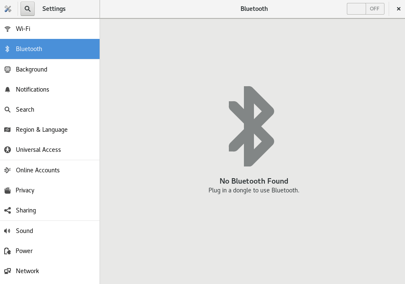Open Region & Language via its keyboard icon
Screen dimensions: 405x284
click(7, 130)
